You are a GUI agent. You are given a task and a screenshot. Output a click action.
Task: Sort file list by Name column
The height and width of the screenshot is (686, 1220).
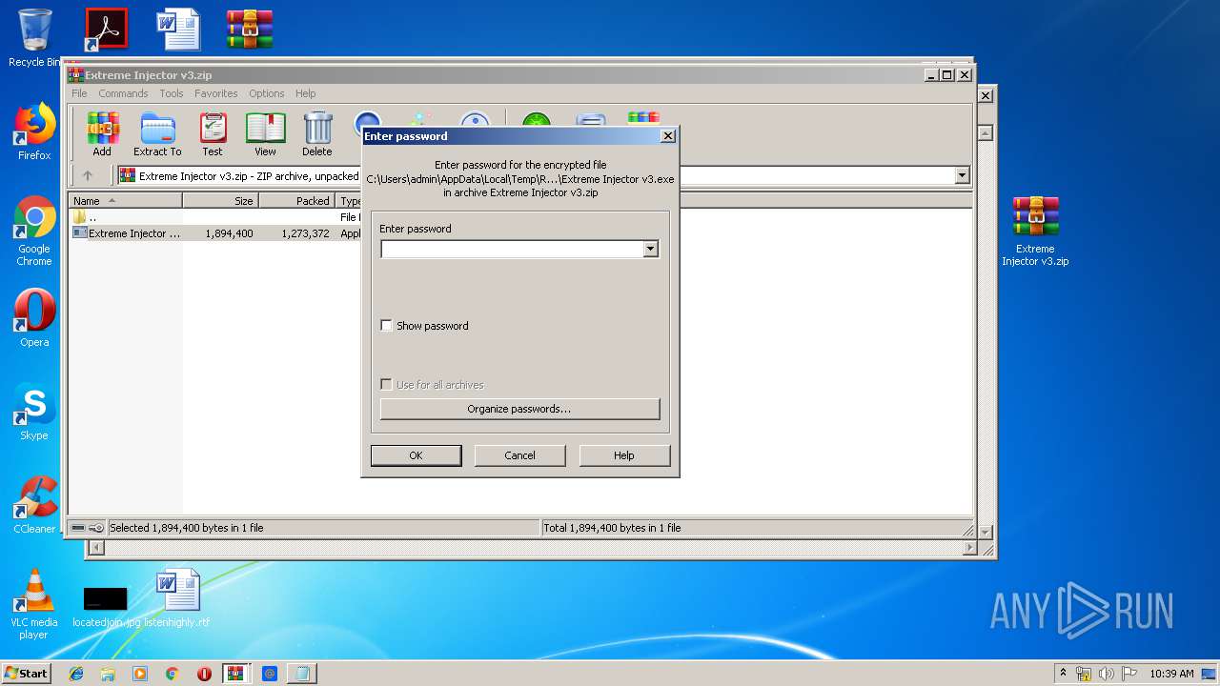[126, 201]
